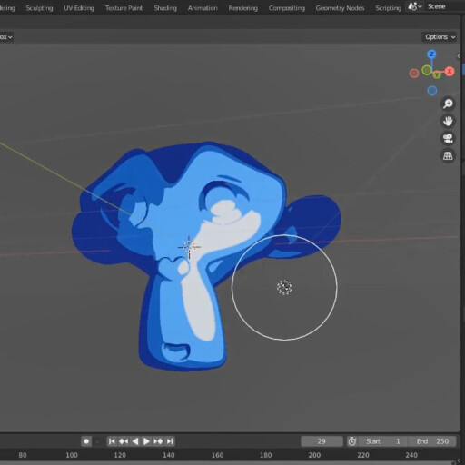Click the blue Z axis gizmo ball

(x=431, y=54)
